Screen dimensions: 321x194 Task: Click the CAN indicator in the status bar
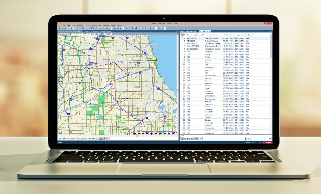click(x=259, y=142)
